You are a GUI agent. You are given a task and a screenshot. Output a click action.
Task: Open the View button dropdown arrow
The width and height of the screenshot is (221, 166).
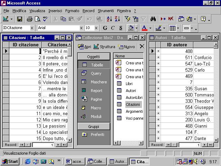[x=11, y=19]
